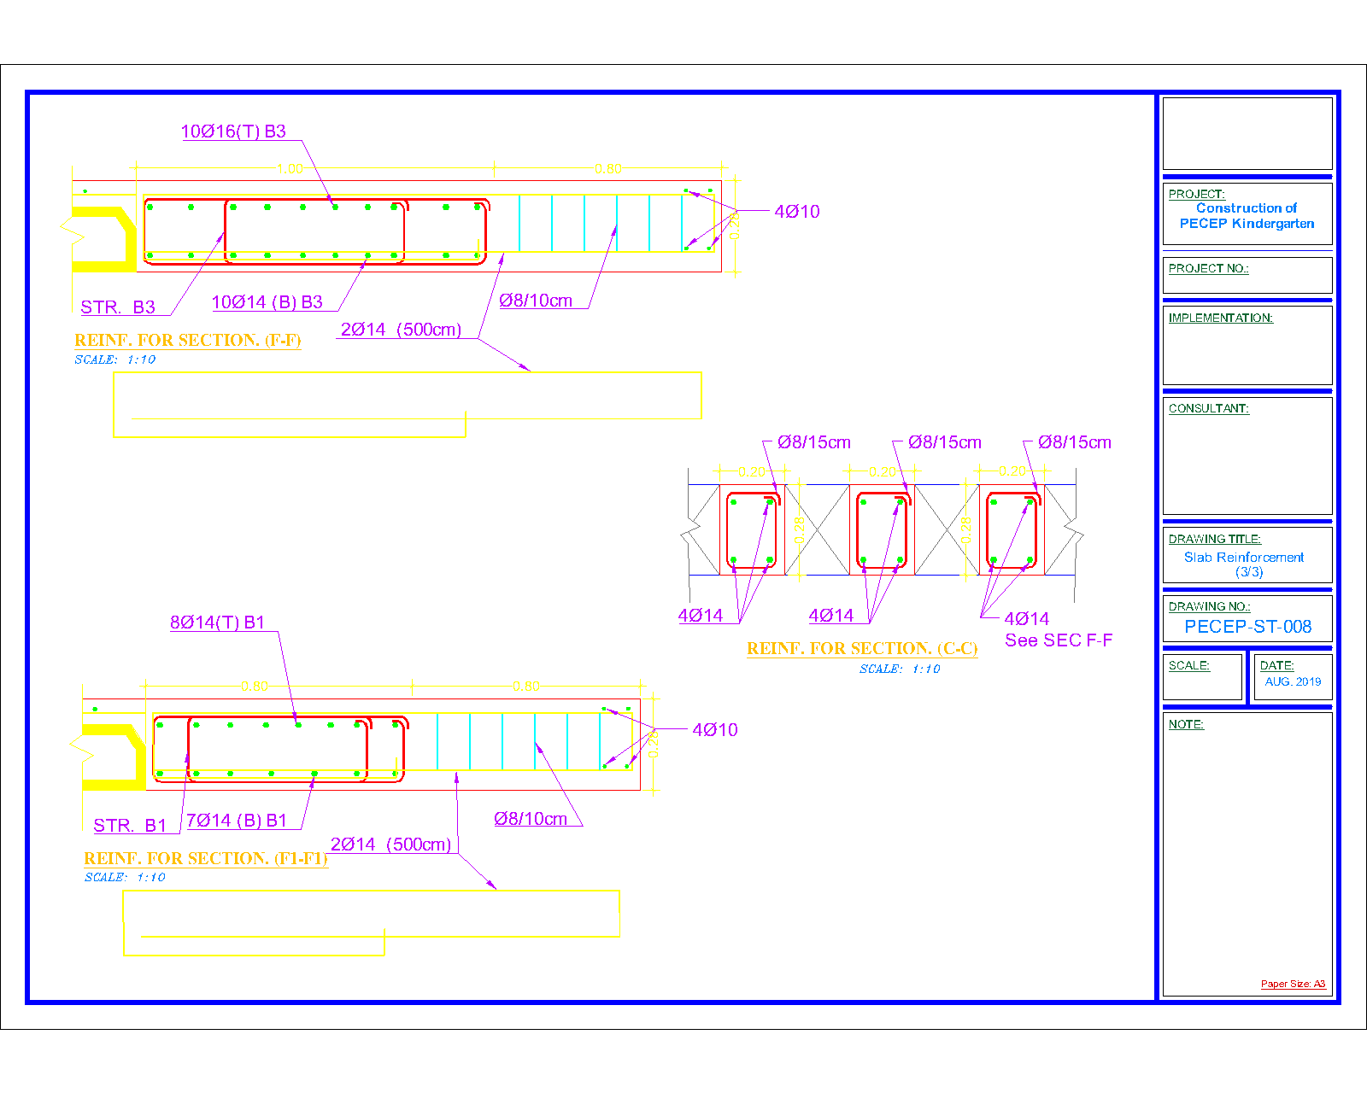The height and width of the screenshot is (1093, 1367).
Task: Select the AUG. 2019 date field
Action: click(1293, 681)
